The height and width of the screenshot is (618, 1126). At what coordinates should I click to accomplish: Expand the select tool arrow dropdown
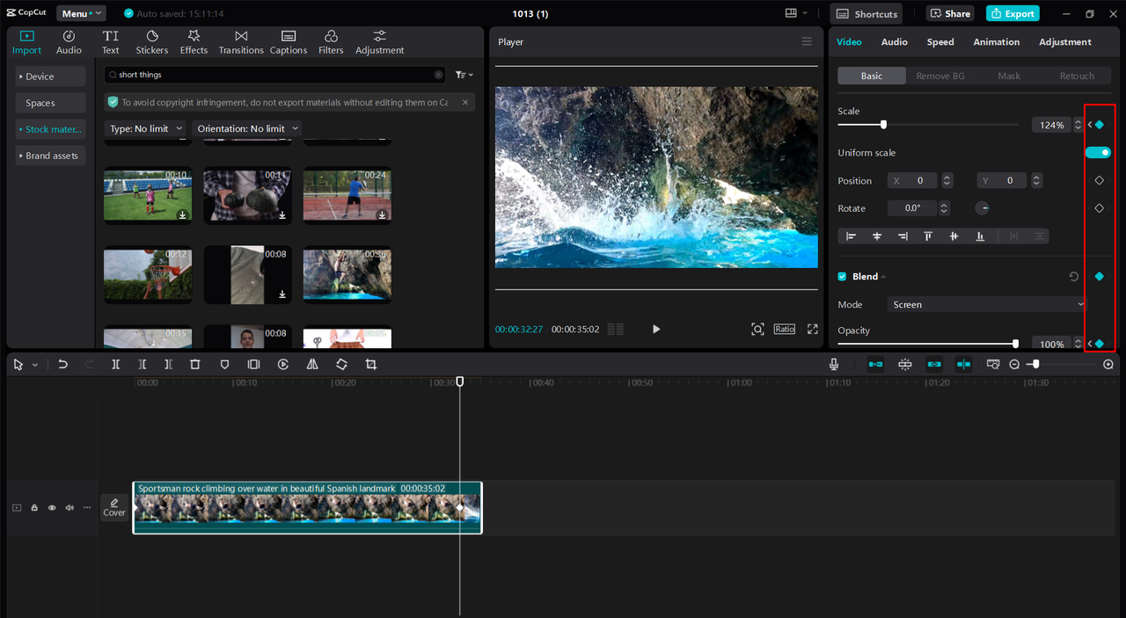point(35,365)
